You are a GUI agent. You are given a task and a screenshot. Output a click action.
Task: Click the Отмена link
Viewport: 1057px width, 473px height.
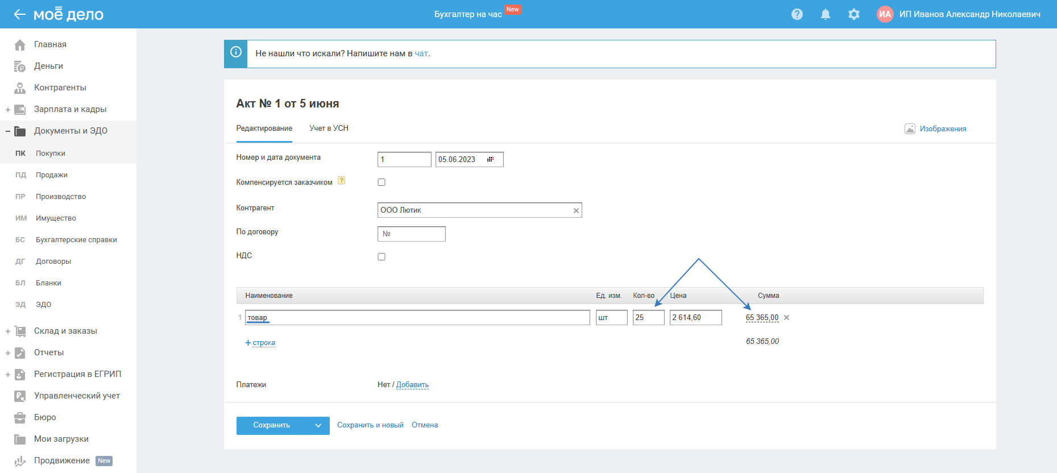[x=425, y=425]
